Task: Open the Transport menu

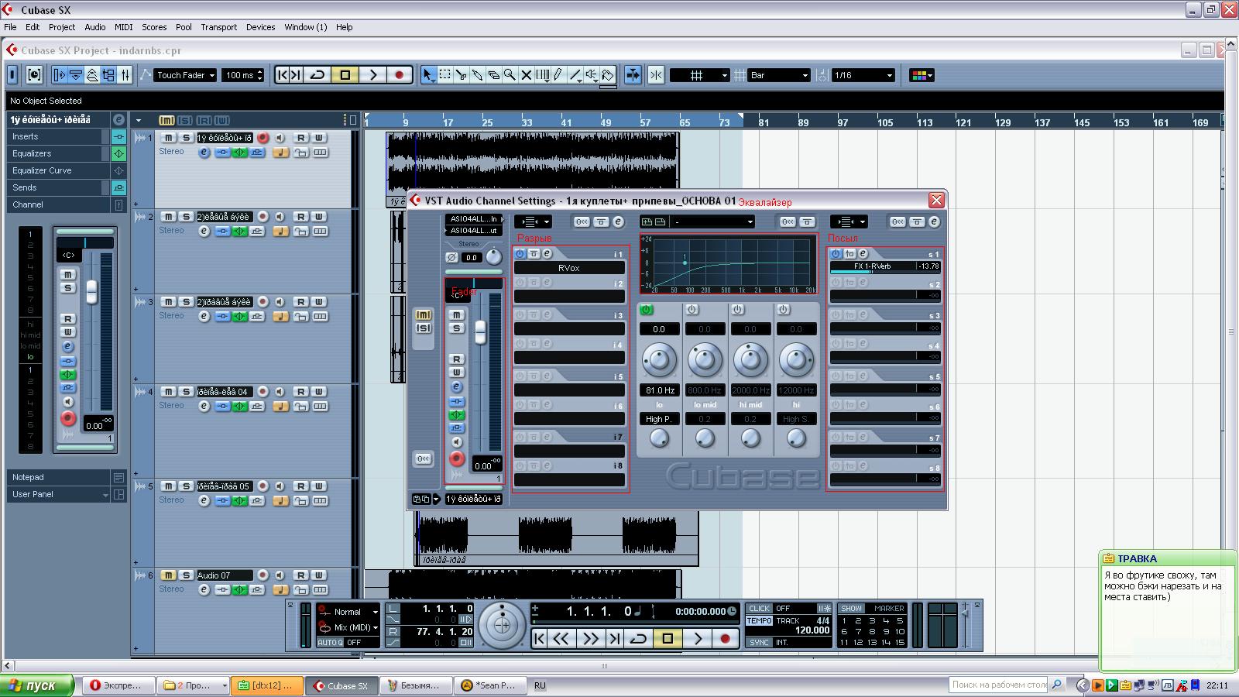Action: tap(219, 27)
